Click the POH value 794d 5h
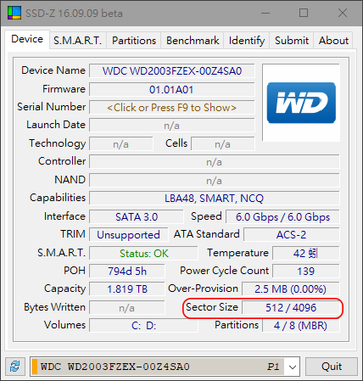363x381 pixels. pos(127,272)
